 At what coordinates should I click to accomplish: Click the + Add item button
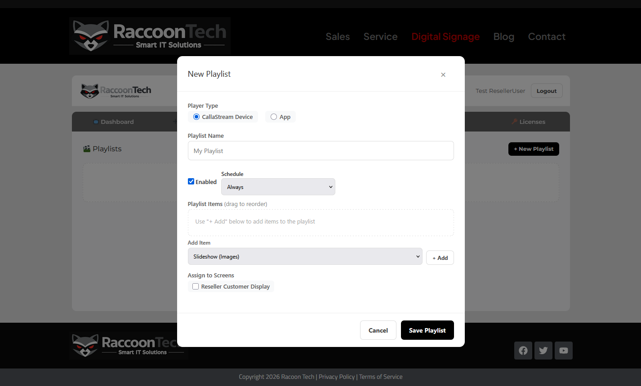coord(440,258)
